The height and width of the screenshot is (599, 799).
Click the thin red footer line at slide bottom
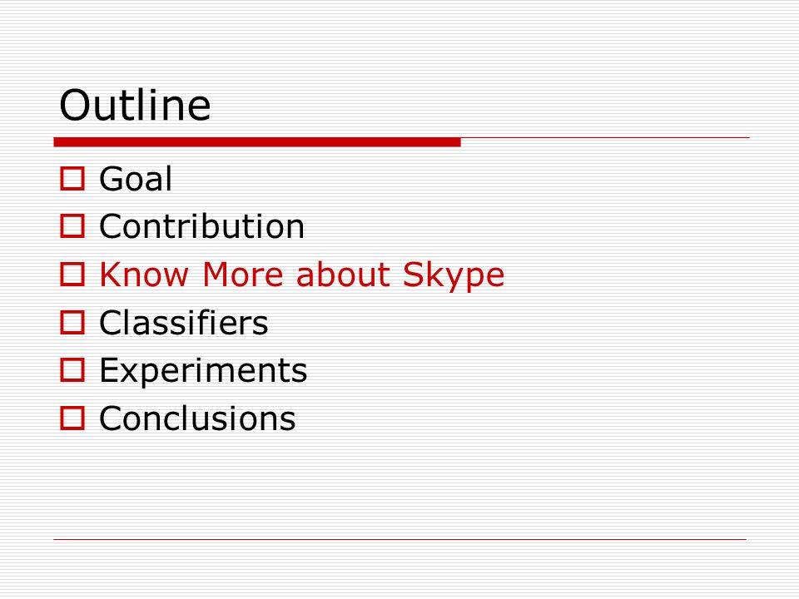coord(400,539)
